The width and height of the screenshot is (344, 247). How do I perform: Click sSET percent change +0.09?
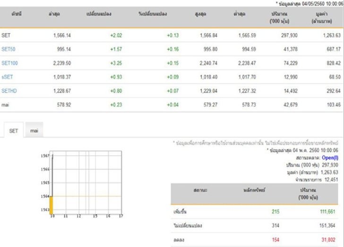point(173,77)
